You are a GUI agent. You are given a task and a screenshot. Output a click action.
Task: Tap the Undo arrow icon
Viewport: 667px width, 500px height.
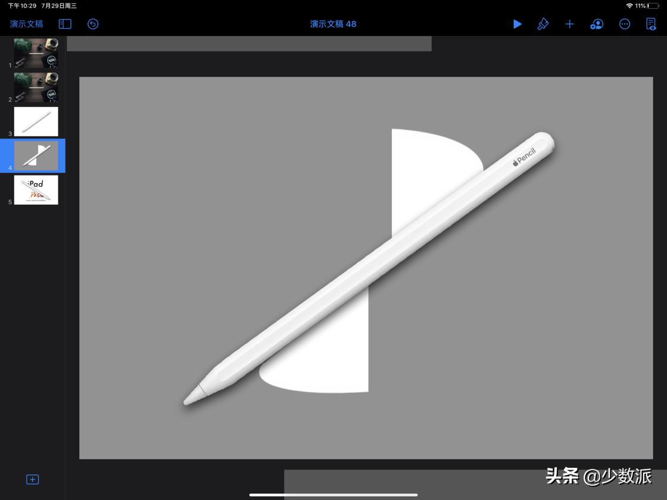tap(93, 24)
